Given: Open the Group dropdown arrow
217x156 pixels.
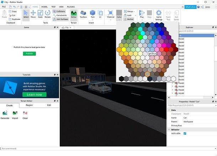Looking at the screenshot, I should [134, 11].
